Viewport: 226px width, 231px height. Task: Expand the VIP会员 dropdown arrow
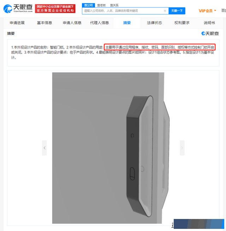(x=215, y=11)
